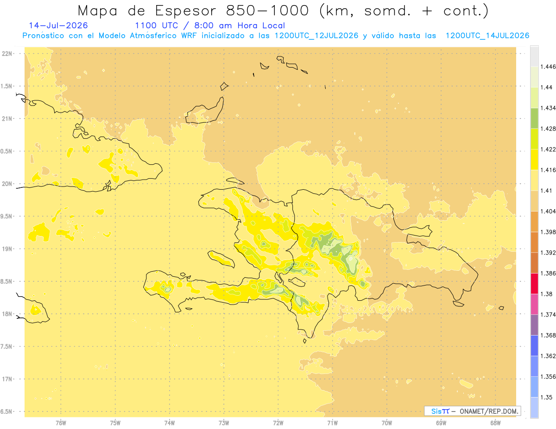Click the colorbar label '1.38'
Image resolution: width=556 pixels, height=429 pixels.
tap(547, 294)
